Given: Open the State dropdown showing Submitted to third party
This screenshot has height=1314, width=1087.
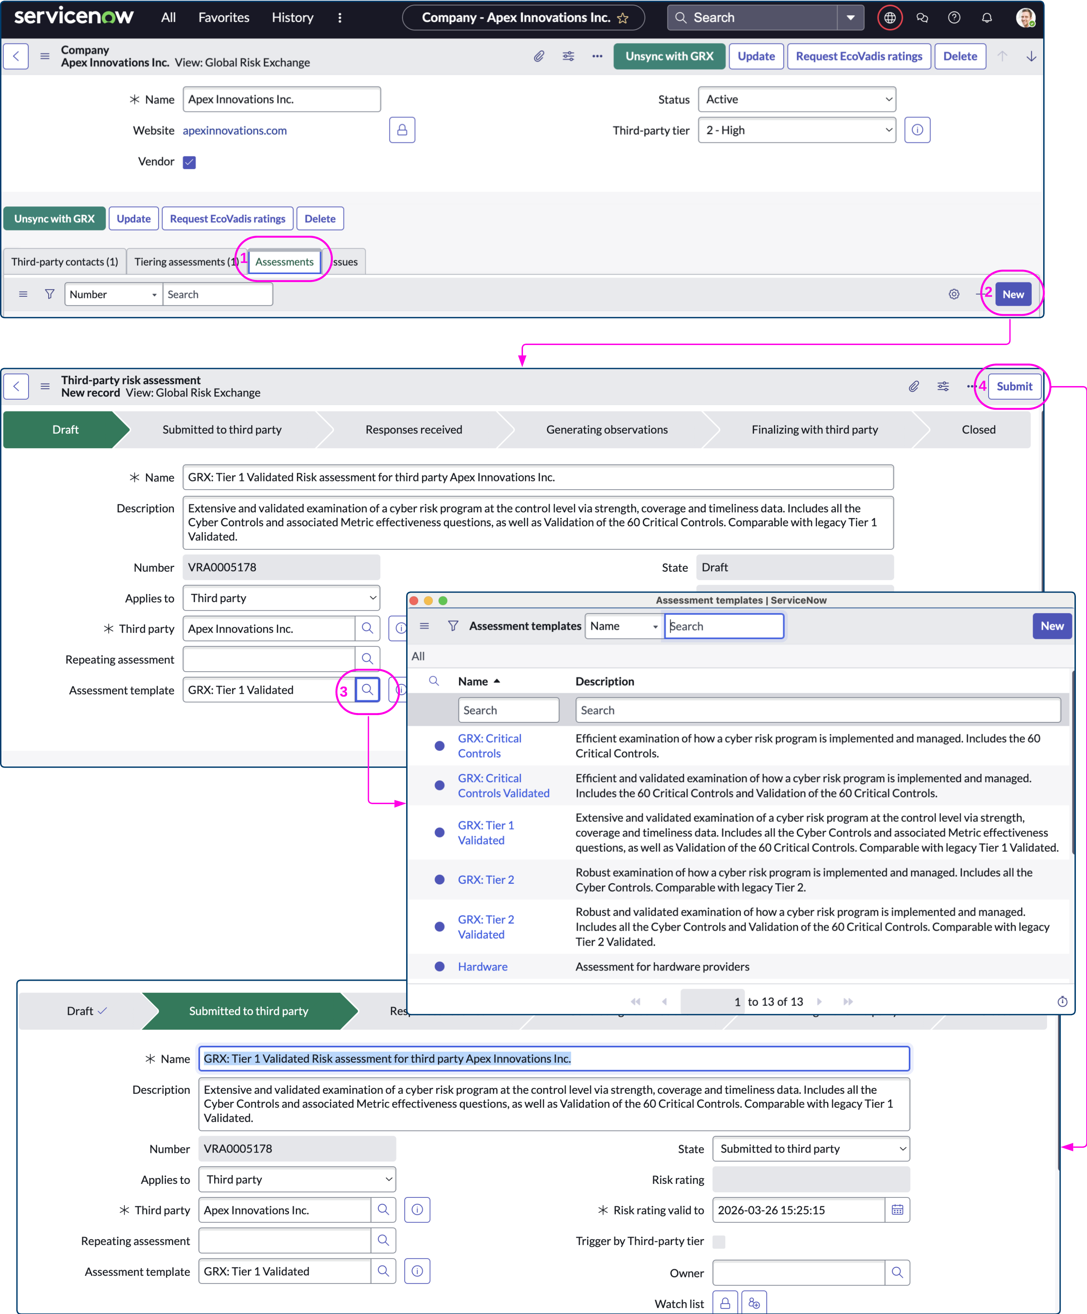Looking at the screenshot, I should pyautogui.click(x=811, y=1148).
